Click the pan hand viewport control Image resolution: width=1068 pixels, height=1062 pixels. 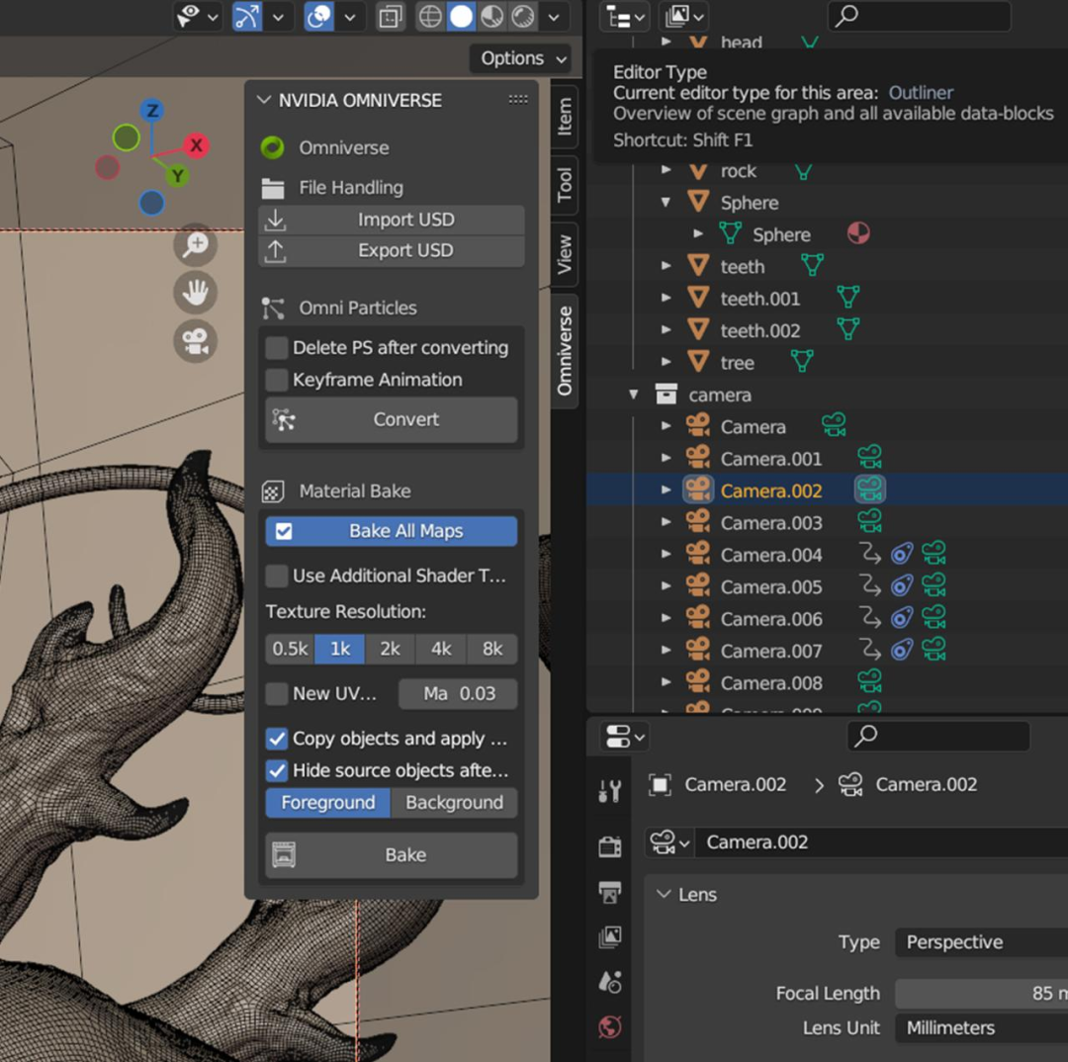click(196, 293)
